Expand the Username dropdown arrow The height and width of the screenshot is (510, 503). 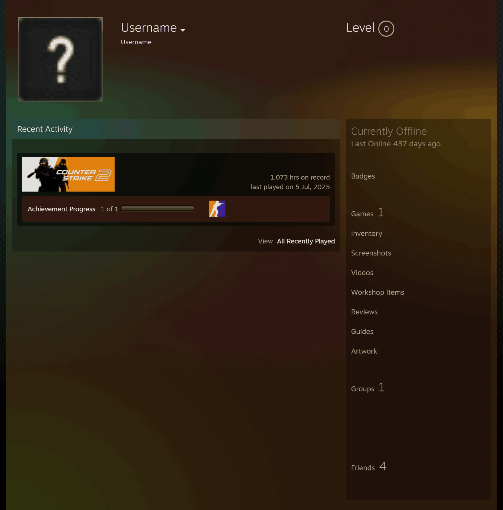click(183, 30)
